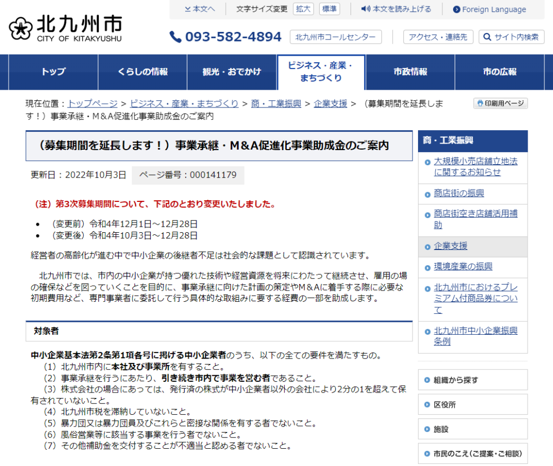Open 商店街空き店舗活用補助 sidebar link
The height and width of the screenshot is (466, 553).
[475, 219]
